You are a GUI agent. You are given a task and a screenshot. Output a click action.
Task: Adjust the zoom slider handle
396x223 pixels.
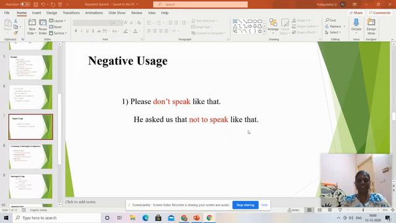pyautogui.click(x=363, y=210)
